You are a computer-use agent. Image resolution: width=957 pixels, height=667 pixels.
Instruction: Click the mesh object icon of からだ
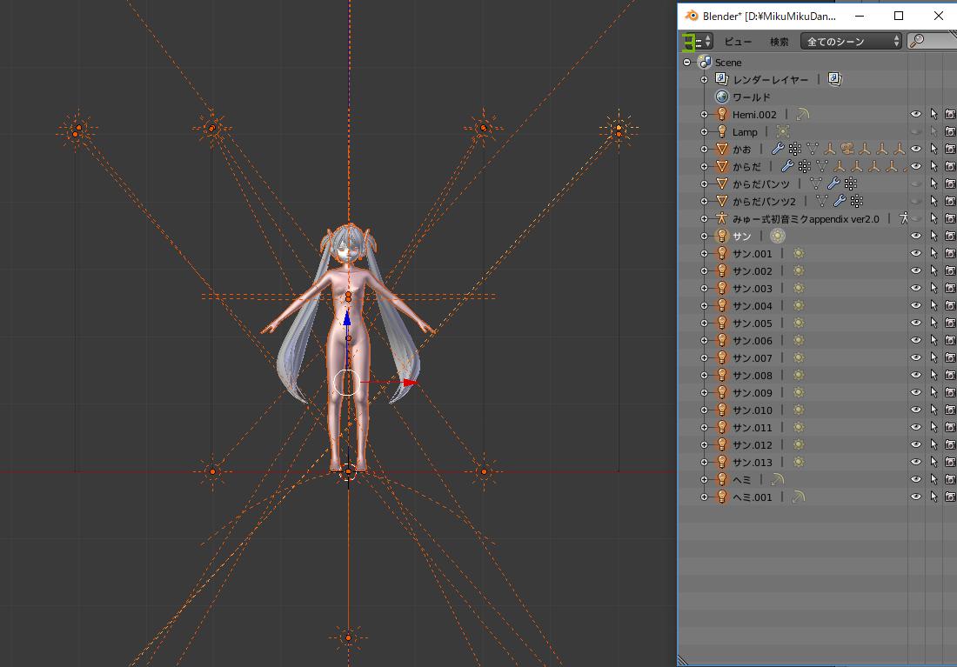click(x=722, y=167)
